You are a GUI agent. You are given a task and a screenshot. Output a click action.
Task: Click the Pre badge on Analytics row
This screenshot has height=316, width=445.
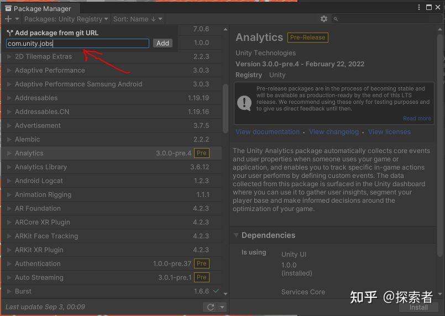[x=202, y=153]
